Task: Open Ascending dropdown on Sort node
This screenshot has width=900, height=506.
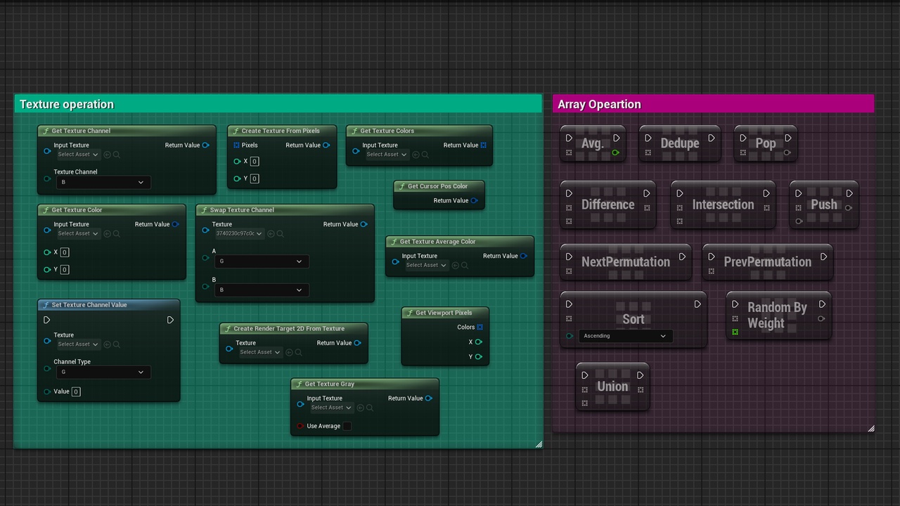Action: point(626,336)
